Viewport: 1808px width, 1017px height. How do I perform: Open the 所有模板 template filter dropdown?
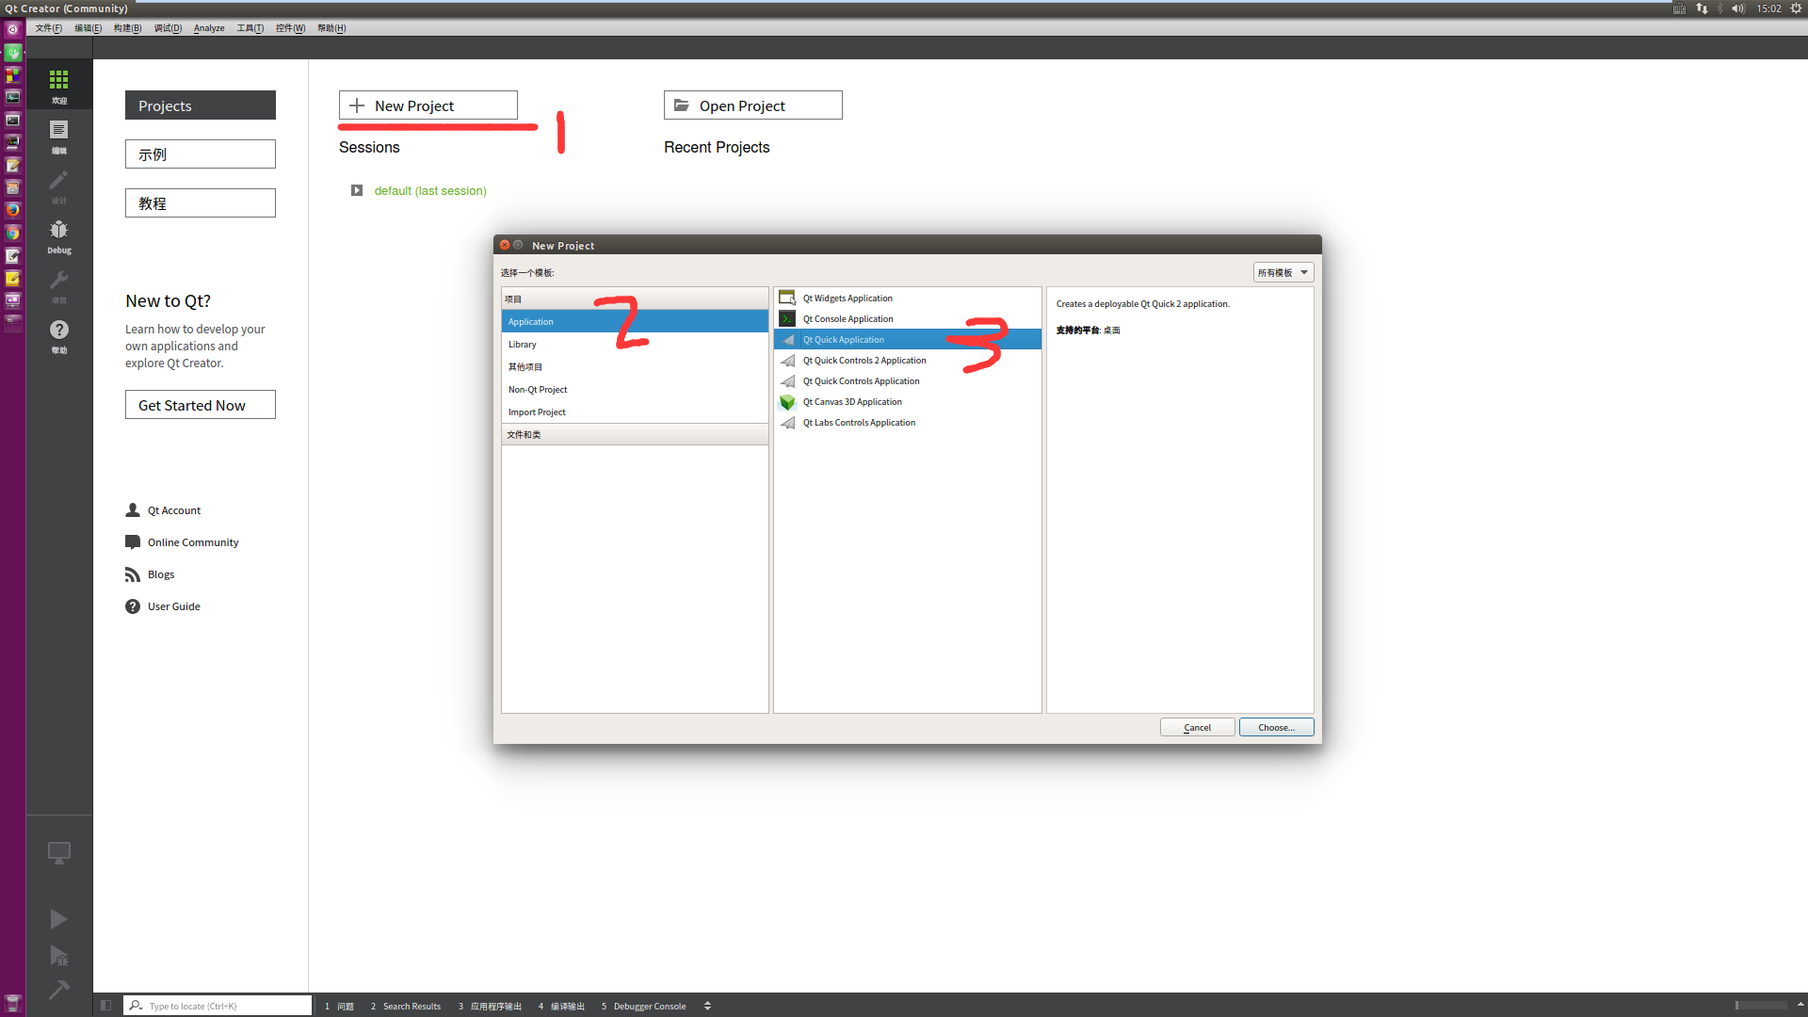click(x=1283, y=273)
